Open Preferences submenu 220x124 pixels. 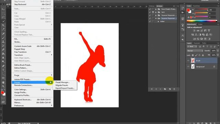[x=32, y=106]
